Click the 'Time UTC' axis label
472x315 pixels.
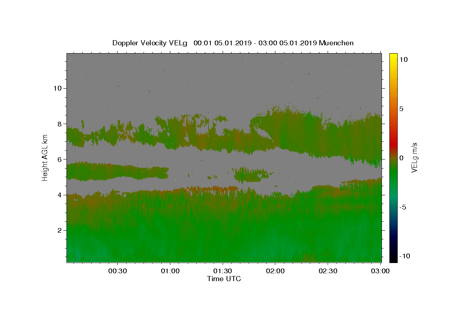tap(224, 279)
